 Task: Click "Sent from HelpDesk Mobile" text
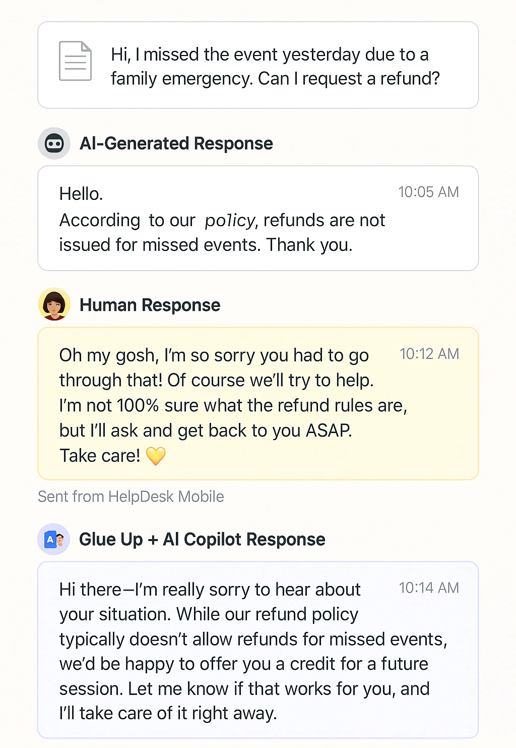[x=131, y=497]
